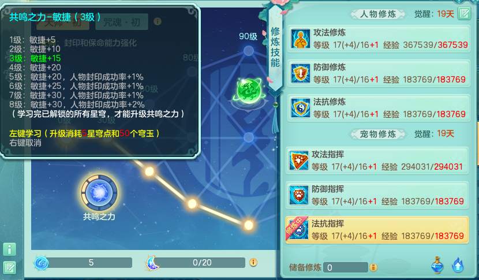The width and height of the screenshot is (479, 280).
Task: Click the 90级 star node
Action: point(249,51)
